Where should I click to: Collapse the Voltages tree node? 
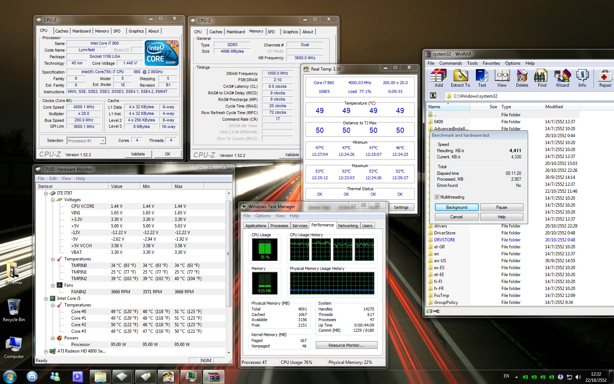53,200
